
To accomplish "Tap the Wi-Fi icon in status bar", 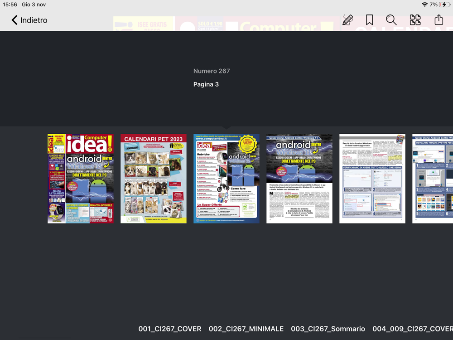I will pyautogui.click(x=425, y=5).
